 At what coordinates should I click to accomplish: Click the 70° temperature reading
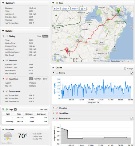(23, 136)
